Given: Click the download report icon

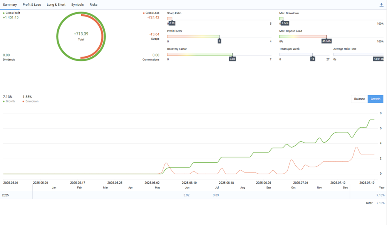Looking at the screenshot, I should click(381, 5).
